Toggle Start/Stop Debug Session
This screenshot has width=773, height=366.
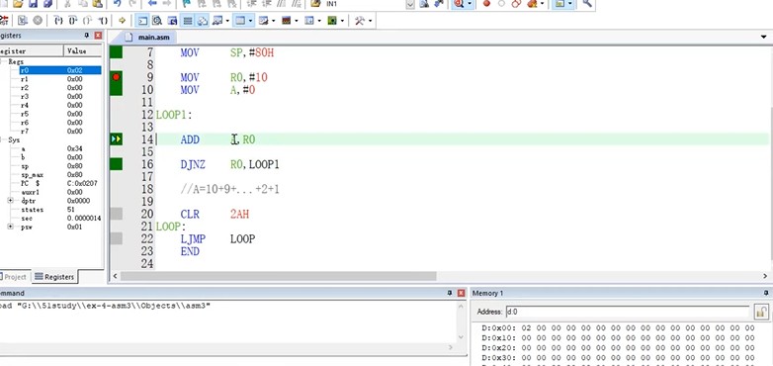click(x=459, y=4)
